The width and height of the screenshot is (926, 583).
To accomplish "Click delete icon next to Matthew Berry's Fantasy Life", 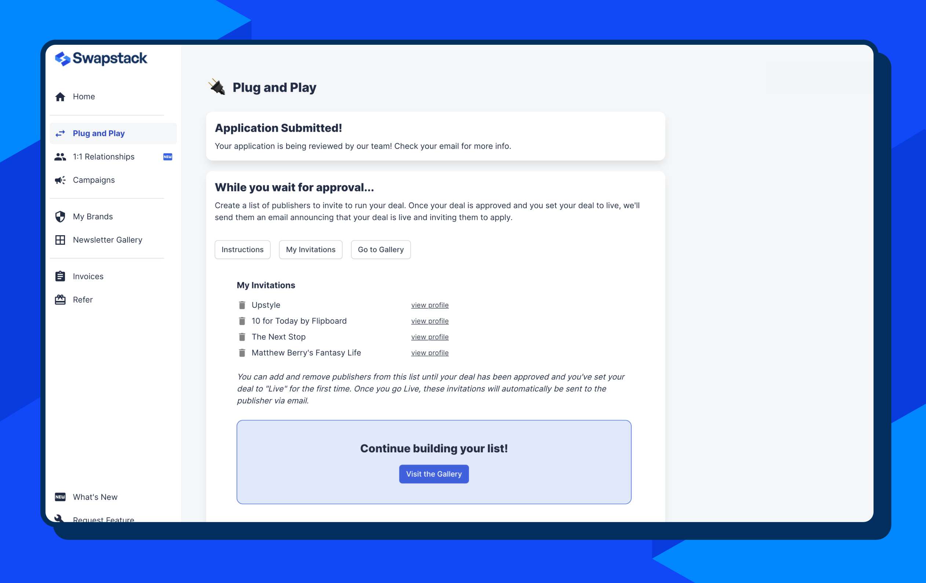I will pos(241,353).
